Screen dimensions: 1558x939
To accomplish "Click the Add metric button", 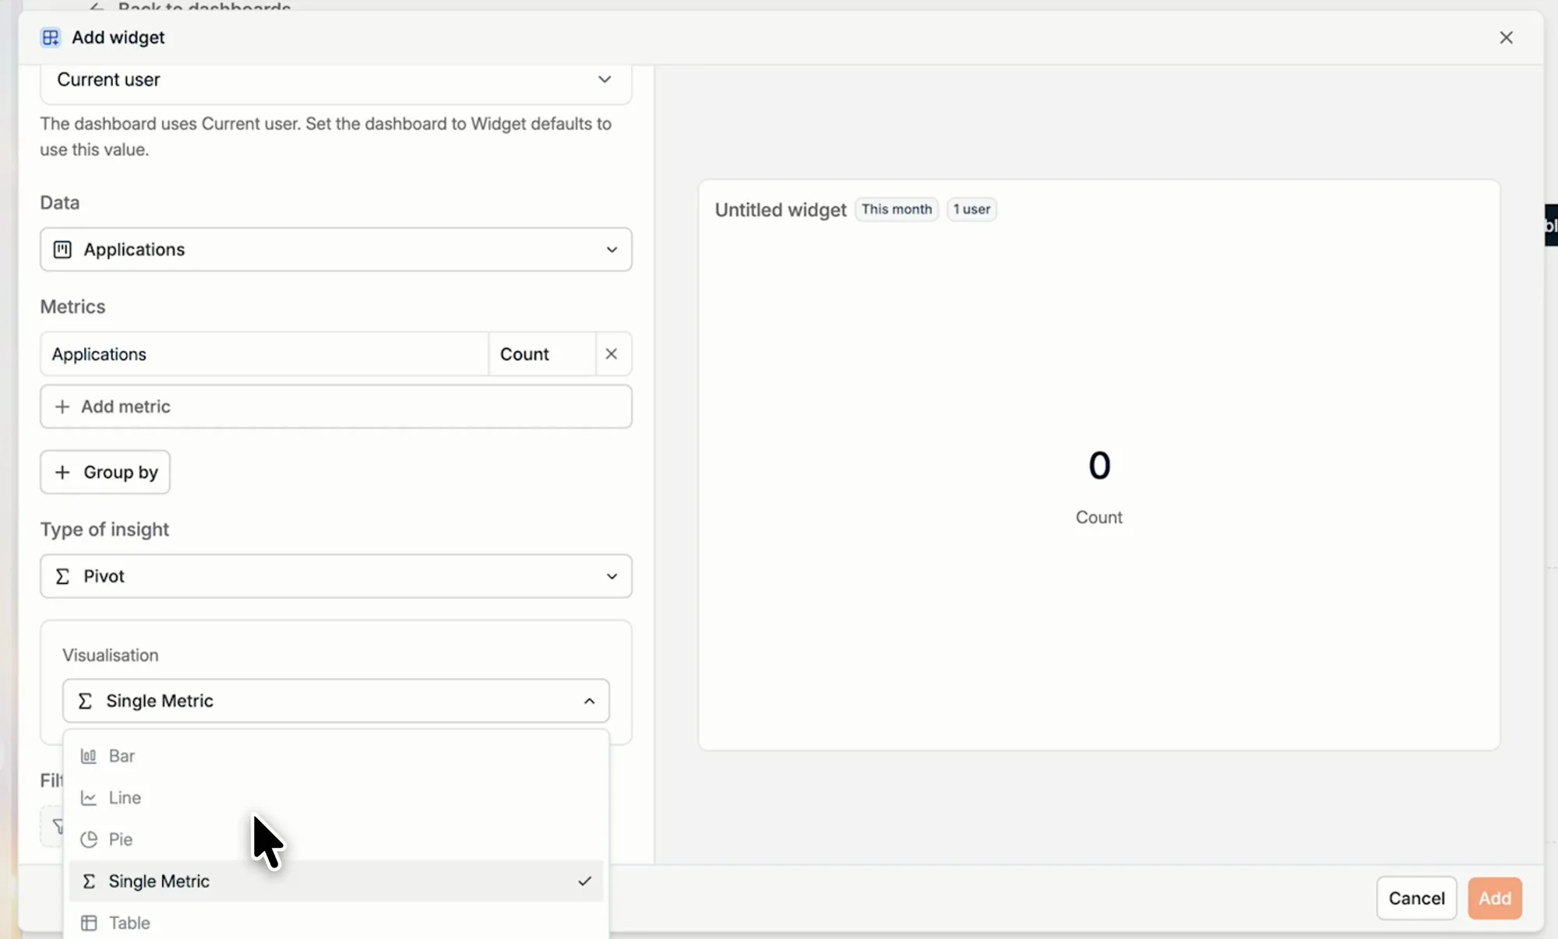I will point(336,406).
